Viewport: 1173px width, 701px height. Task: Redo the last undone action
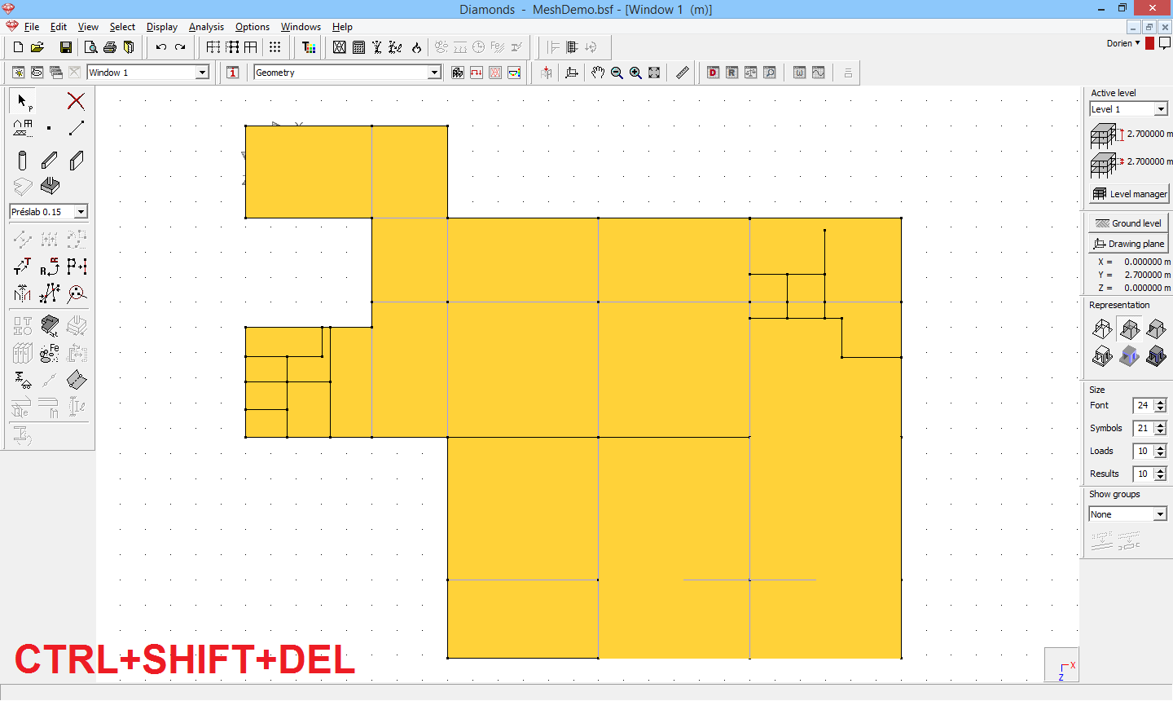point(180,47)
